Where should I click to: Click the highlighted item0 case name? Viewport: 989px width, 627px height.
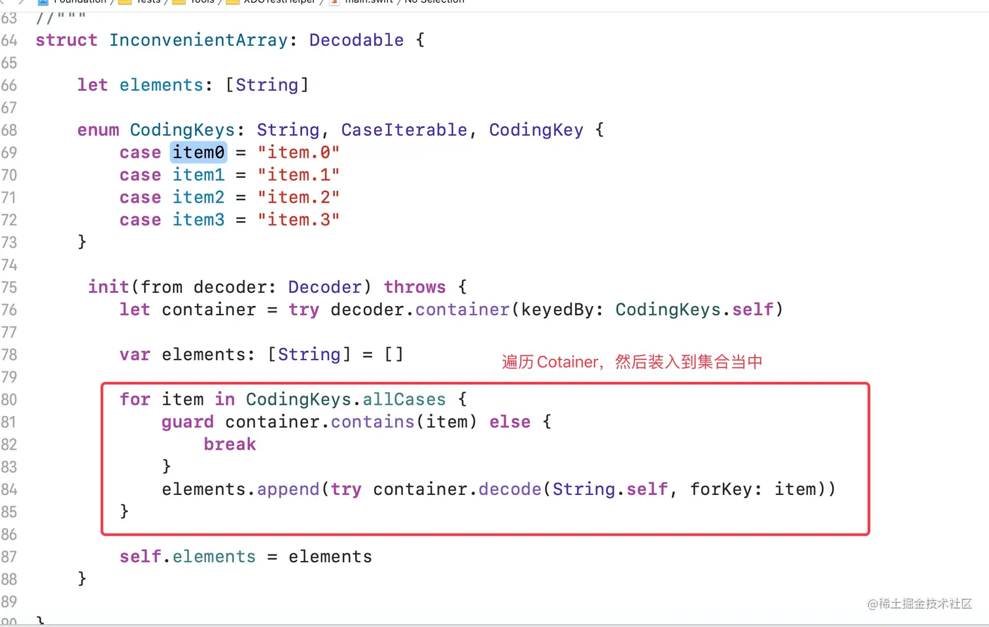pos(199,152)
